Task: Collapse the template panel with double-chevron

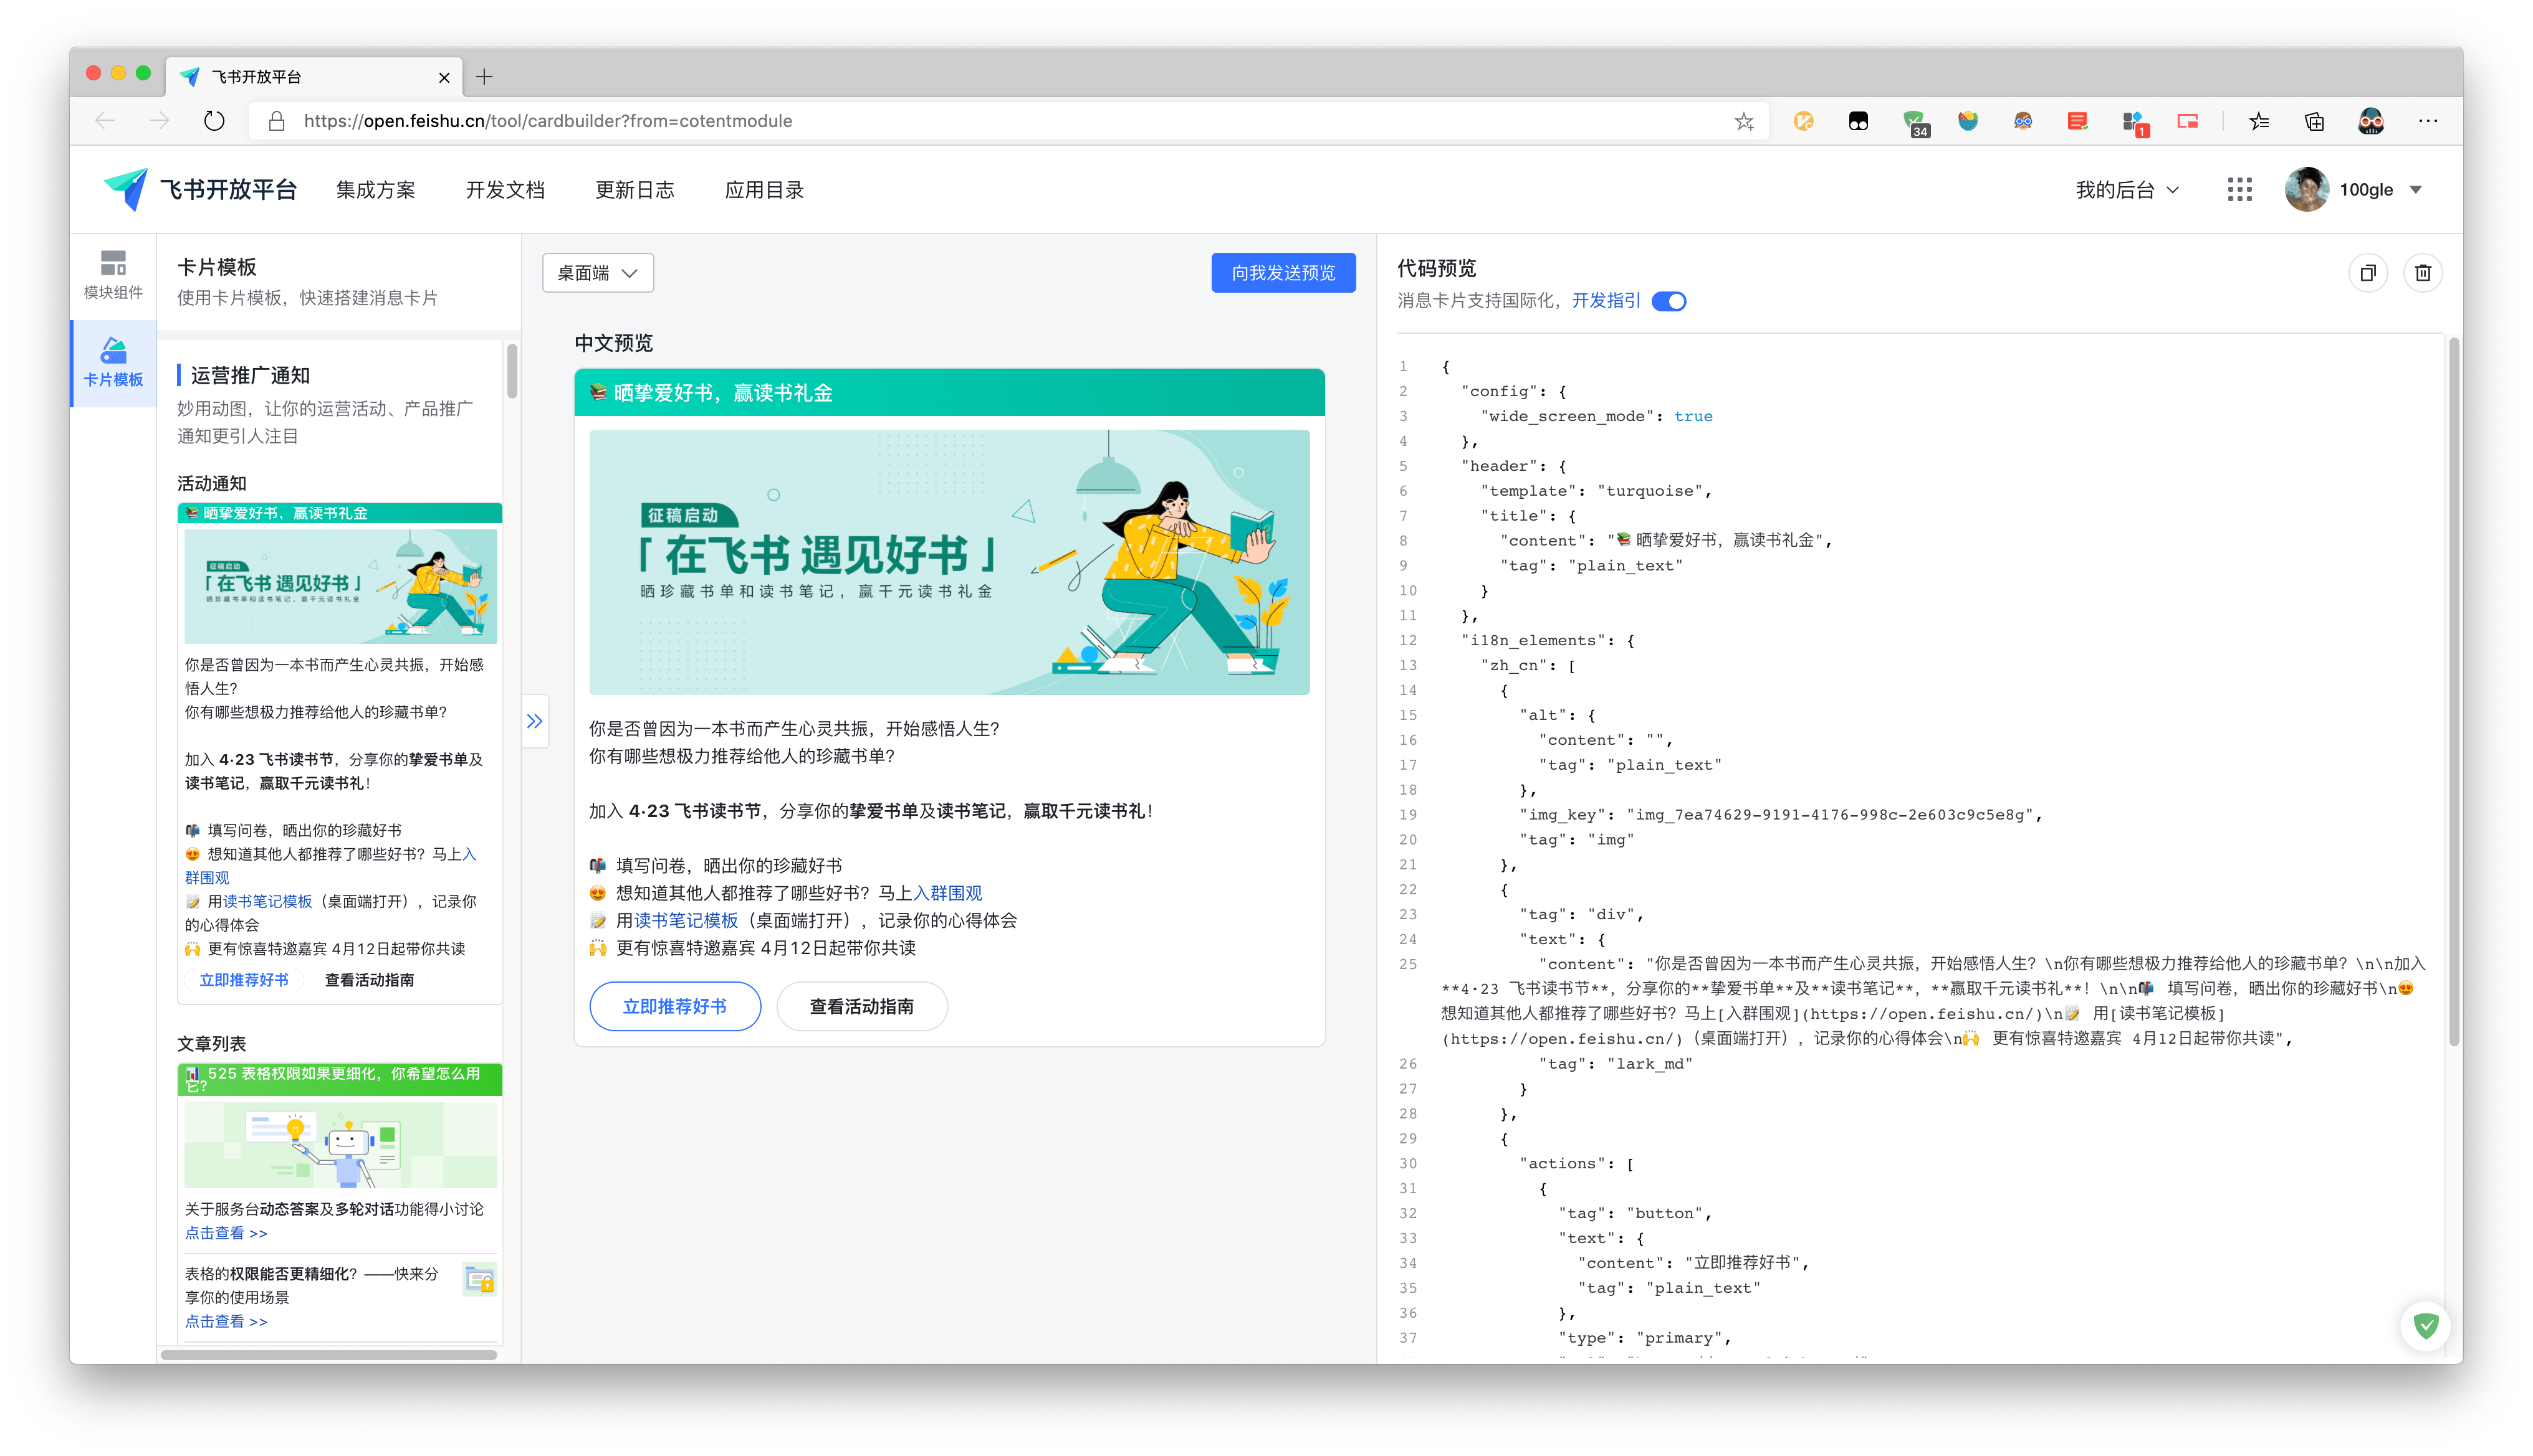Action: pos(534,720)
